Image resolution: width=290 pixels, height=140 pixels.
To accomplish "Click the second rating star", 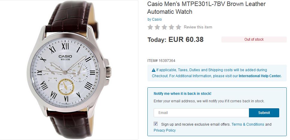I will (x=158, y=27).
